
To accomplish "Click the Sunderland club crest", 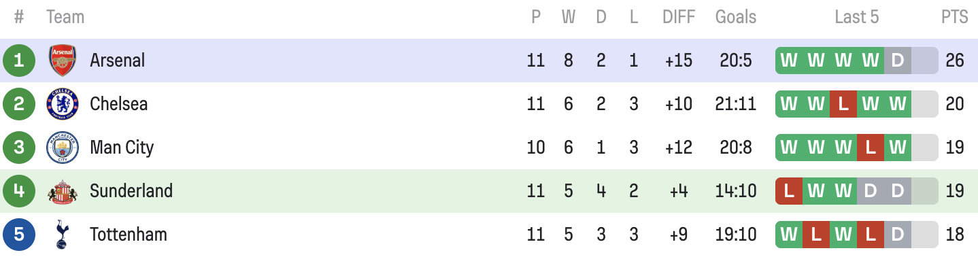I will 63,191.
